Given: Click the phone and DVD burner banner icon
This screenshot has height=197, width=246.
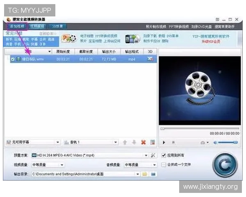Looking at the screenshot, I should (x=132, y=39).
